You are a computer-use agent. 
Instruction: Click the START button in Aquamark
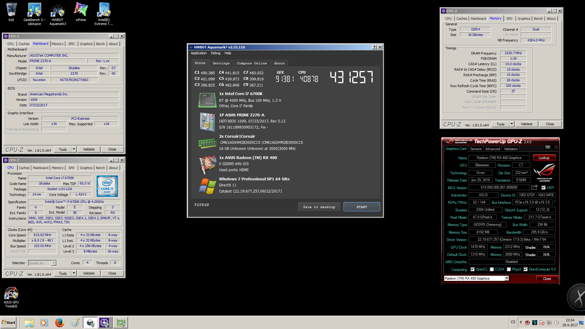pyautogui.click(x=362, y=207)
